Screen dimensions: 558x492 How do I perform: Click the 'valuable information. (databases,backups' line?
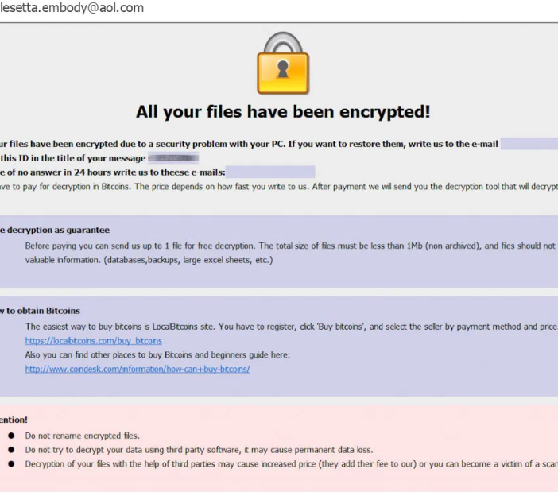(149, 260)
